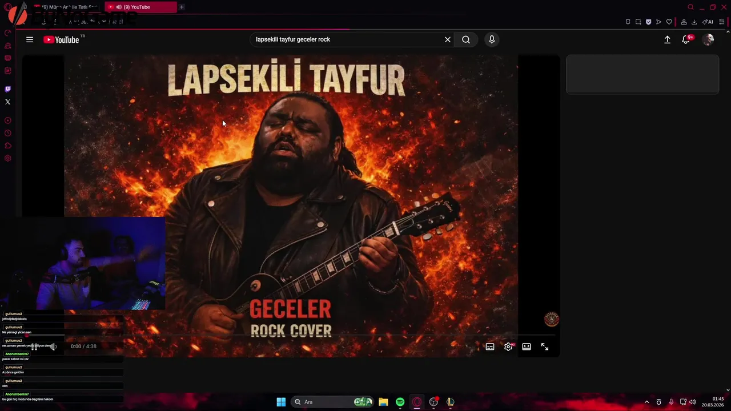The image size is (731, 411).
Task: Open the create/upload arrow button
Action: [667, 39]
